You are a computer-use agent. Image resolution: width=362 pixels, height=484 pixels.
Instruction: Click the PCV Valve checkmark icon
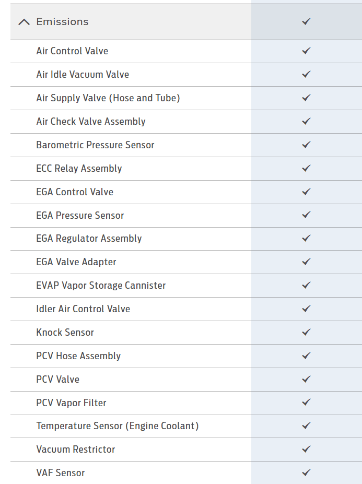tap(306, 379)
